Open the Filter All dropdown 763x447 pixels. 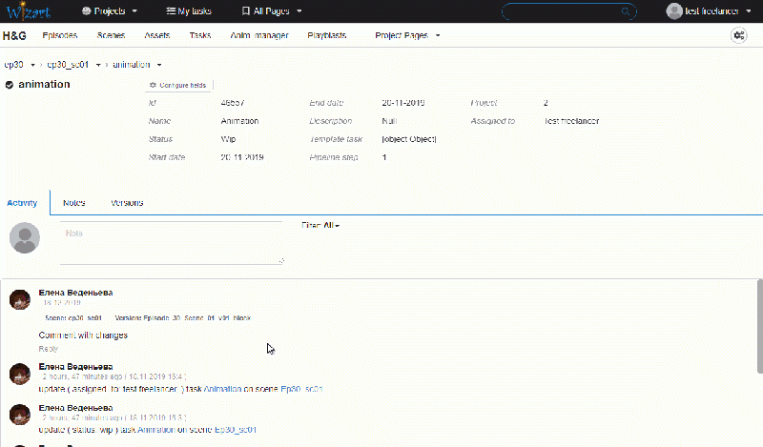coord(320,225)
